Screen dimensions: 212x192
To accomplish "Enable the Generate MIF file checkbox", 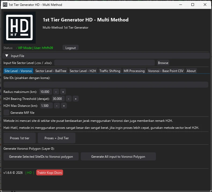I will (6, 112).
